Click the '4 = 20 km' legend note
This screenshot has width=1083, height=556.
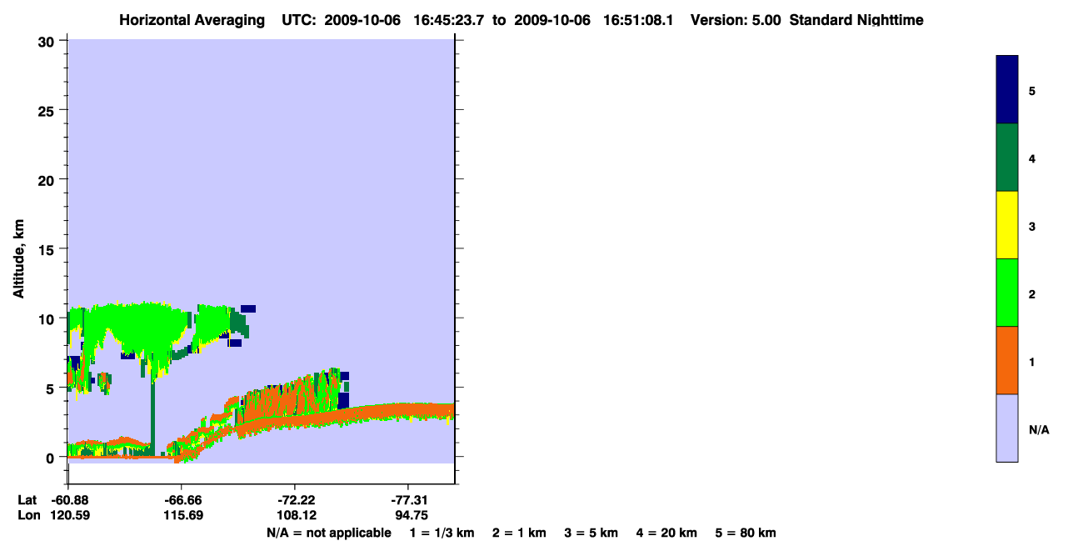(x=667, y=533)
